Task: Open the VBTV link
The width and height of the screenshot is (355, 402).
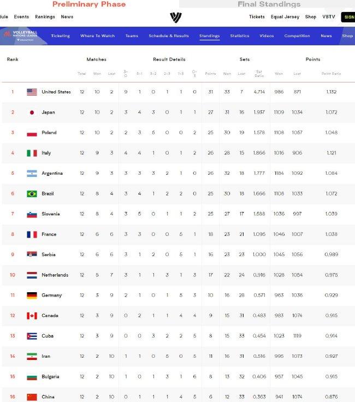Action: coord(329,17)
